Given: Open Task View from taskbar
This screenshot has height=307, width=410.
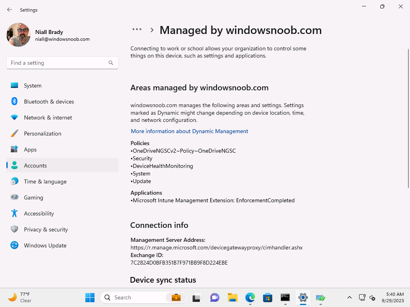Looking at the screenshot, I should coord(197,297).
